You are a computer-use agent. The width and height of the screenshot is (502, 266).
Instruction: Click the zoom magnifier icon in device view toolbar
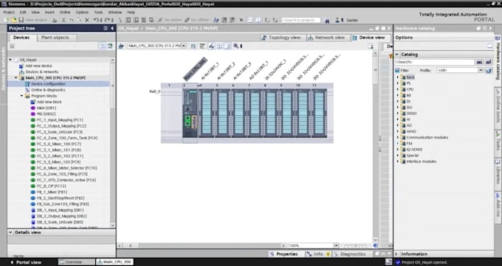(x=235, y=46)
